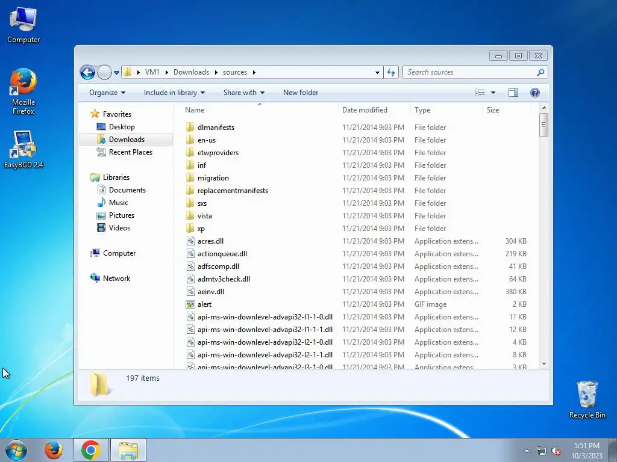This screenshot has width=617, height=462.
Task: Select the alert GIF image file
Action: [x=204, y=304]
